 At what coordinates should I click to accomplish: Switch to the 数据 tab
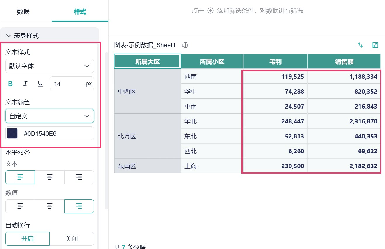23,12
